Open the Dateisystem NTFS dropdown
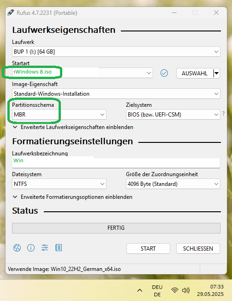The image size is (232, 301). (x=59, y=184)
